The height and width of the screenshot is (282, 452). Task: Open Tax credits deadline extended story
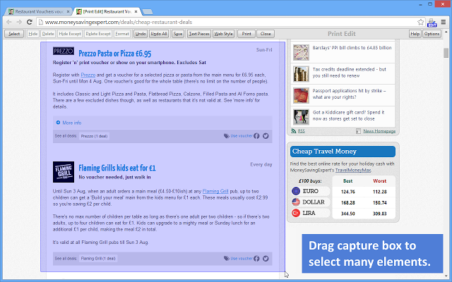point(350,73)
